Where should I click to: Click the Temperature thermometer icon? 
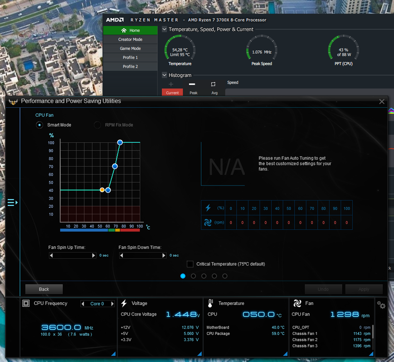210,303
